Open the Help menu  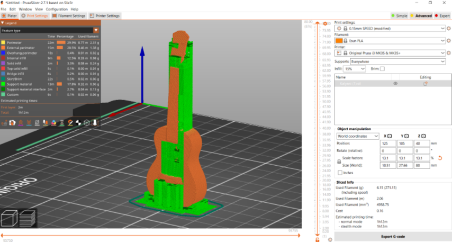(75, 9)
